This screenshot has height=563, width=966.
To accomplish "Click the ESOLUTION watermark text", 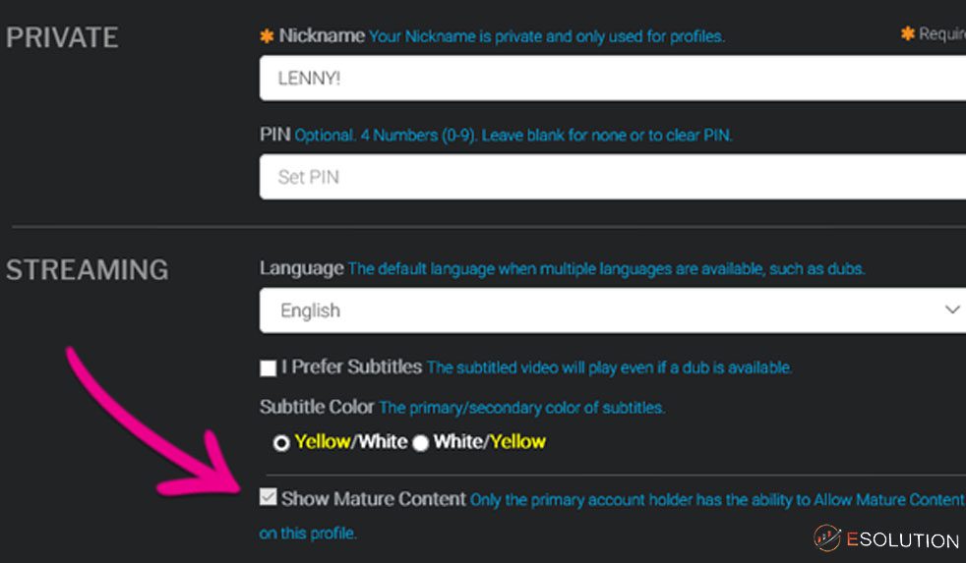I will (x=902, y=540).
